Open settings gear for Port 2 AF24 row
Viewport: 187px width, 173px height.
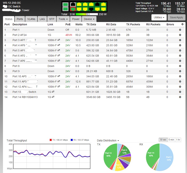[180, 35]
